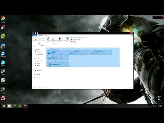164x123 pixels.
Task: Select Documents library
Action: tap(38, 60)
